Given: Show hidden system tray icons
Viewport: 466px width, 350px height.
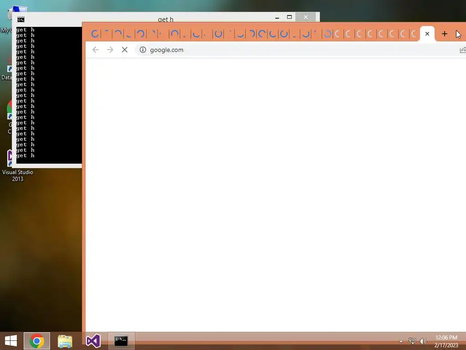Looking at the screenshot, I should click(401, 341).
